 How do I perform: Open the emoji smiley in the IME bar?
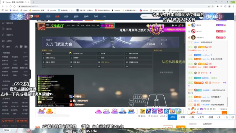click(232, 117)
